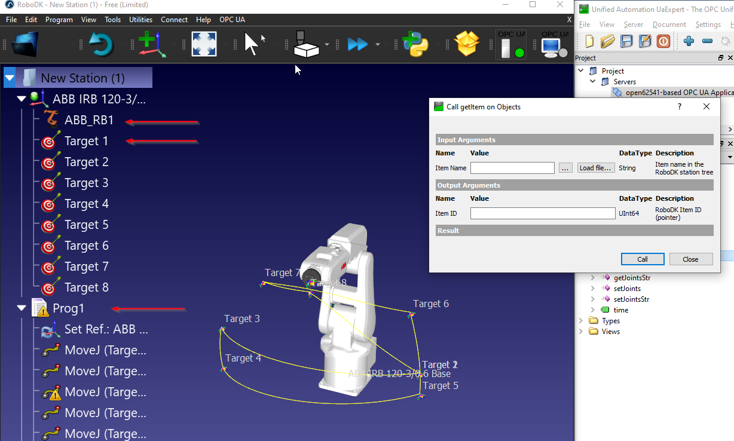Open the Utilities menu
The width and height of the screenshot is (734, 441).
click(140, 20)
